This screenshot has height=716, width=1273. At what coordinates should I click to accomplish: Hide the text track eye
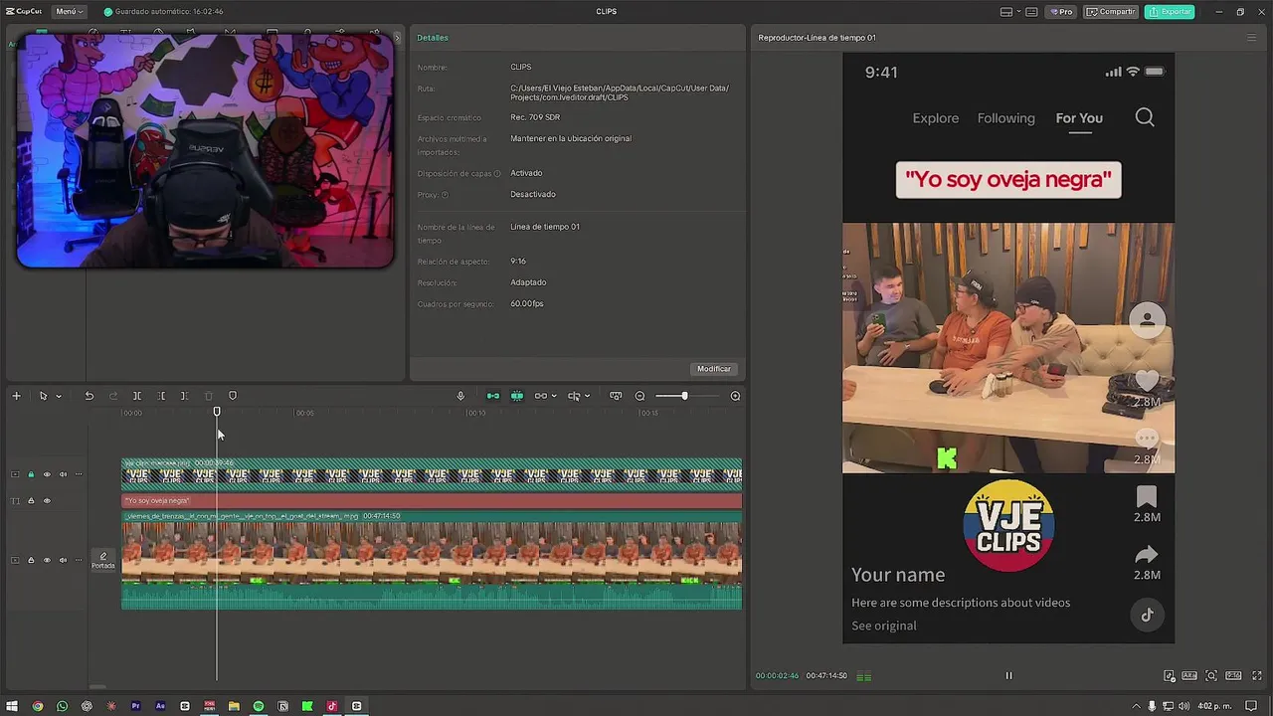click(46, 500)
